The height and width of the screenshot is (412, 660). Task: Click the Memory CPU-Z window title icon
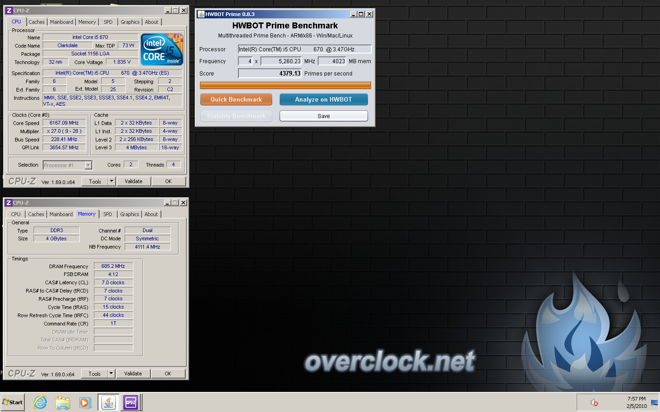pyautogui.click(x=8, y=203)
